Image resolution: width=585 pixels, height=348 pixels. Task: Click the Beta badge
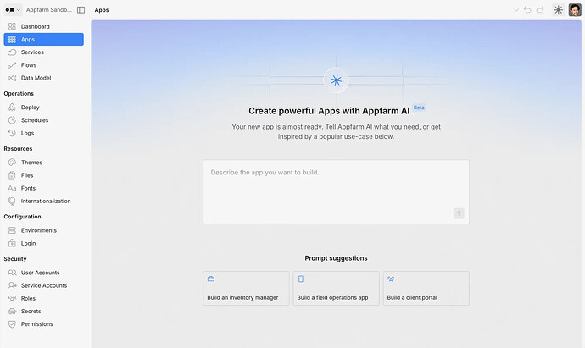point(419,108)
